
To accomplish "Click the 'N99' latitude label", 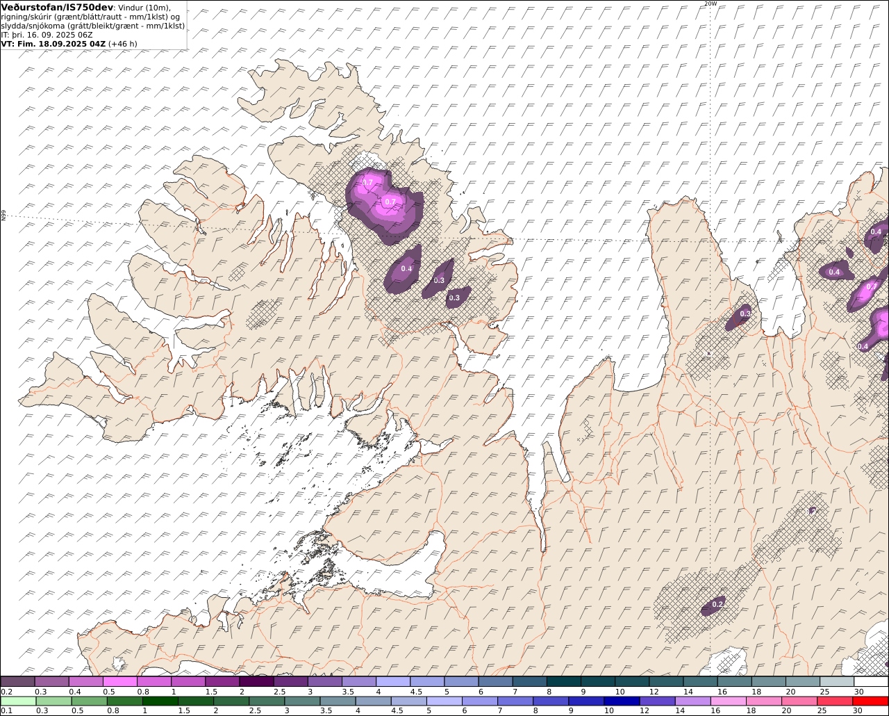I will [3, 216].
